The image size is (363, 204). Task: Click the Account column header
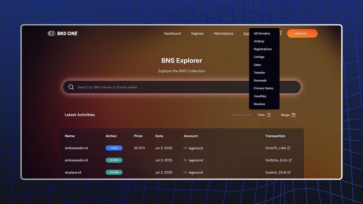(191, 136)
